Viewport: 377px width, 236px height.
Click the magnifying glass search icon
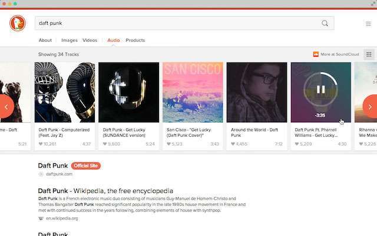pyautogui.click(x=325, y=23)
